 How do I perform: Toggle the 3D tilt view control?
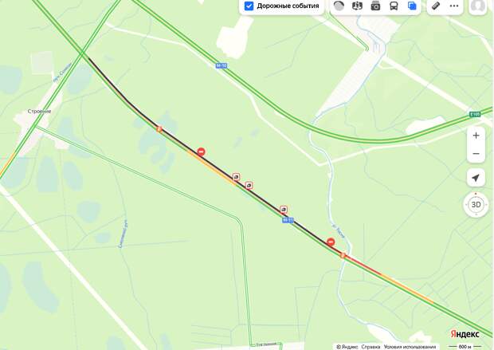point(476,205)
